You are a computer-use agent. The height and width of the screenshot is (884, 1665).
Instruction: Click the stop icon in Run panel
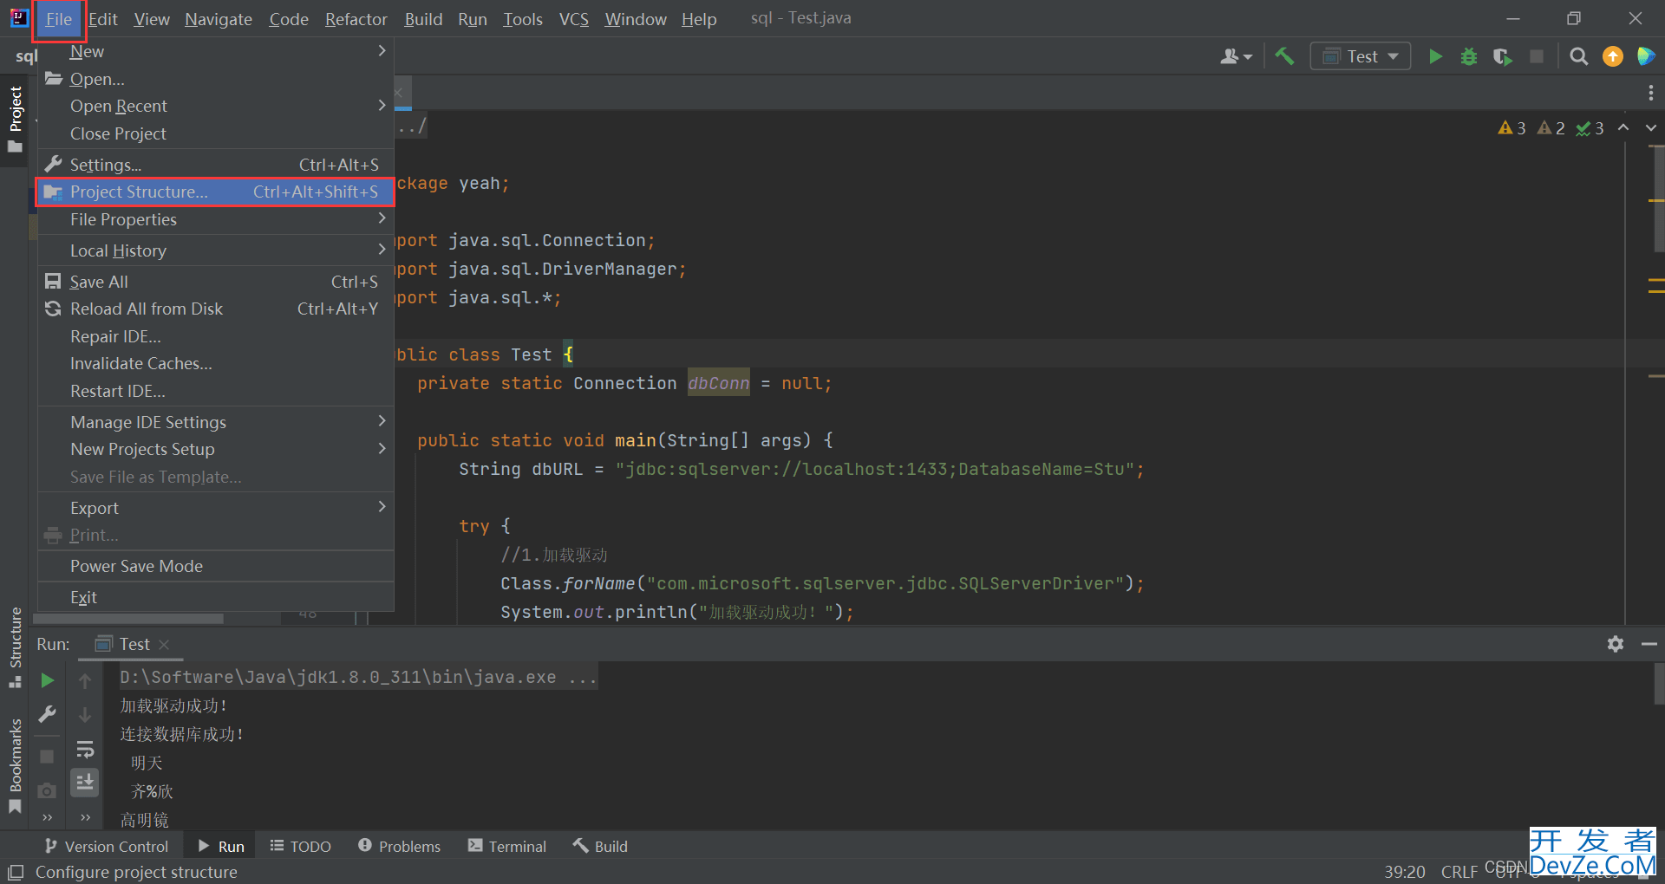pyautogui.click(x=48, y=757)
